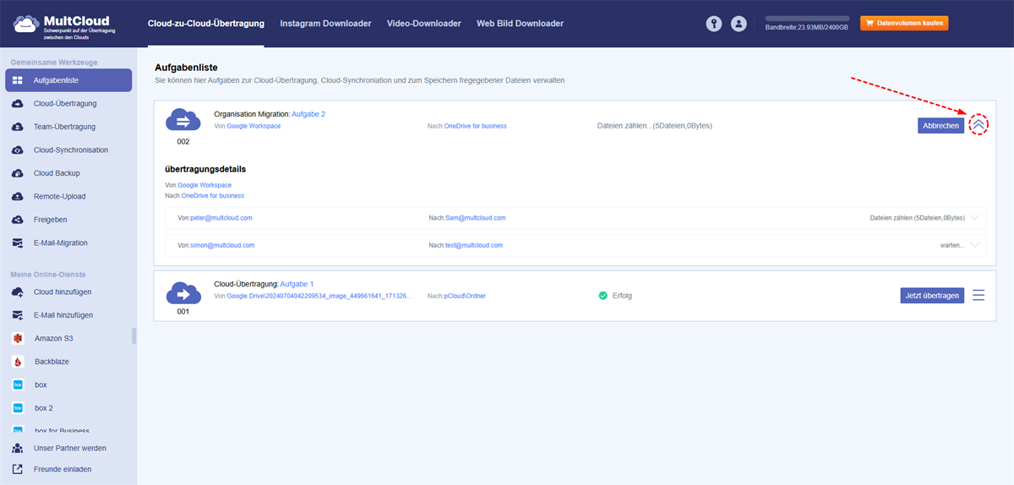Click the Remote-Upload sidebar icon
The width and height of the screenshot is (1014, 485).
[x=18, y=197]
